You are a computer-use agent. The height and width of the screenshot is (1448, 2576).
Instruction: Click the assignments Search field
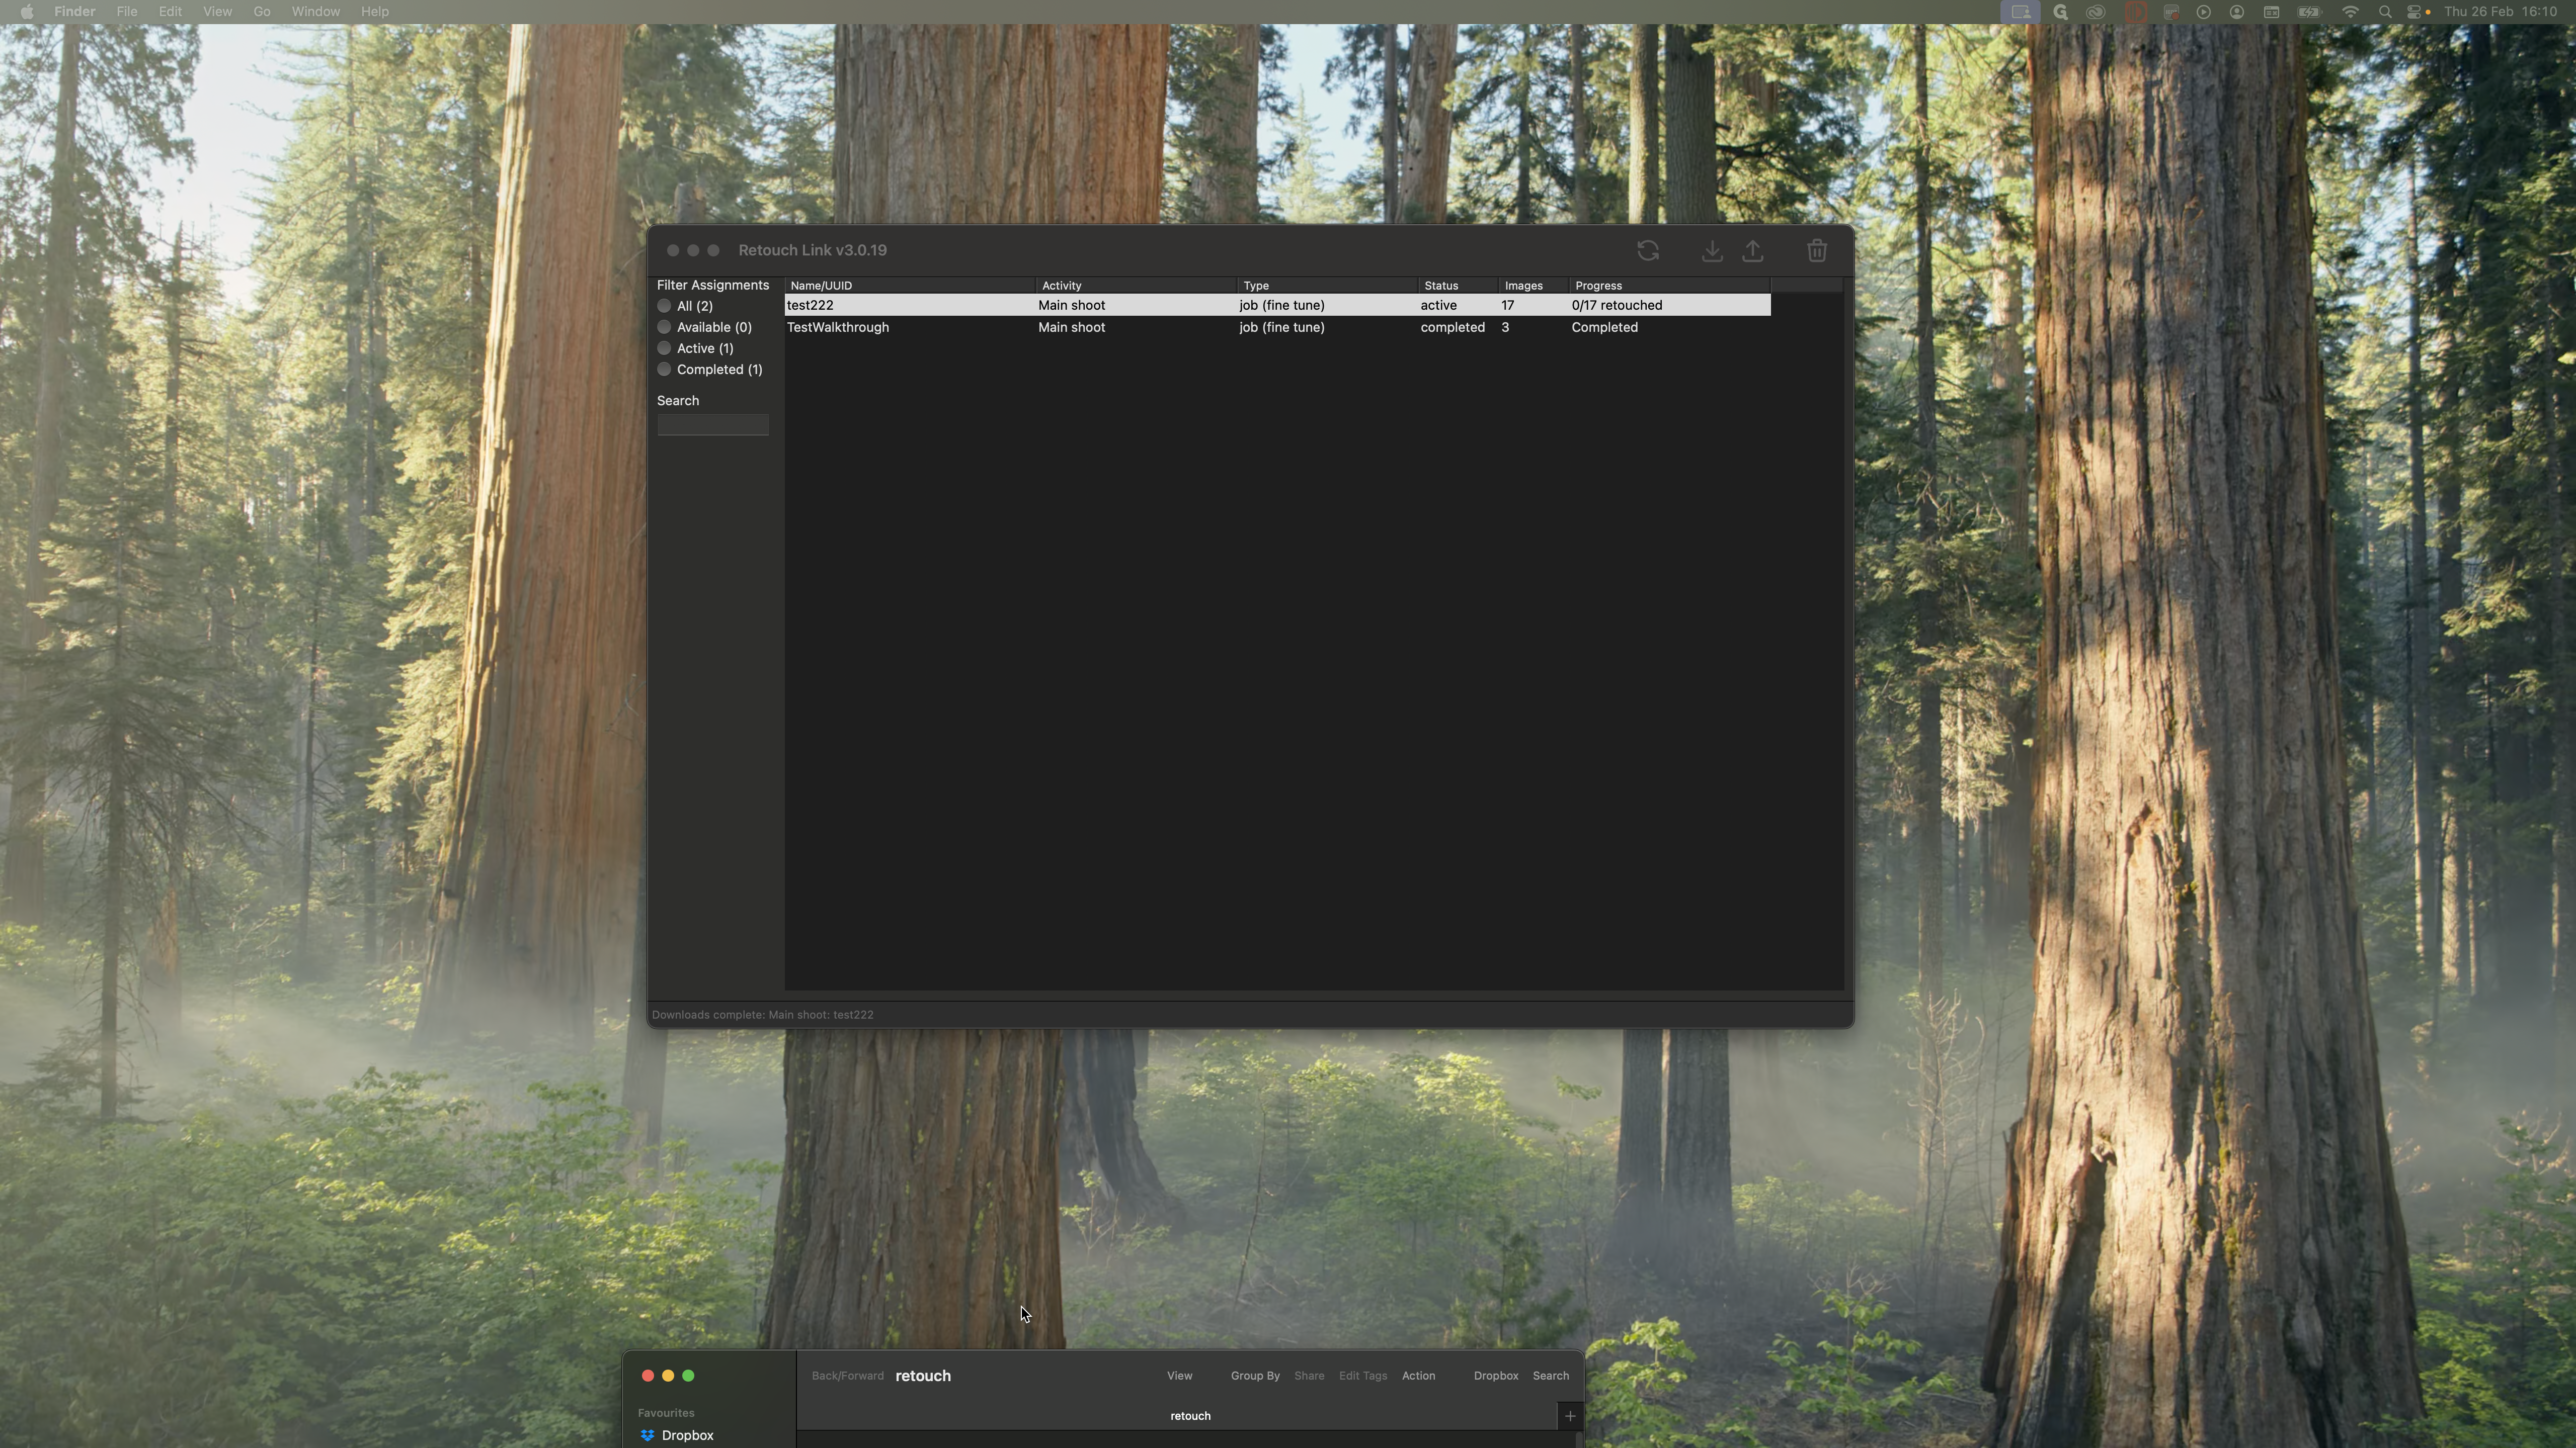coord(712,426)
